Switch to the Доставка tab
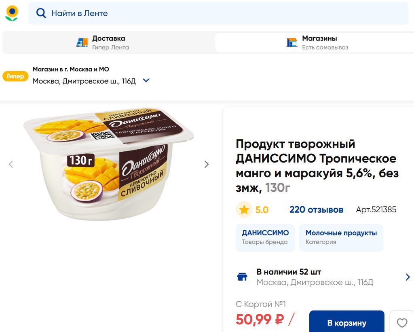414x332 pixels. [x=108, y=42]
